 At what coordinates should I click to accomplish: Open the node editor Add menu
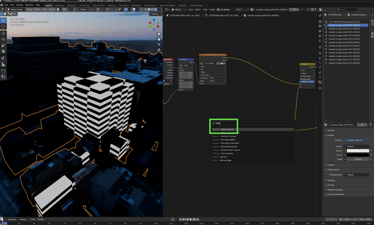coord(205,10)
